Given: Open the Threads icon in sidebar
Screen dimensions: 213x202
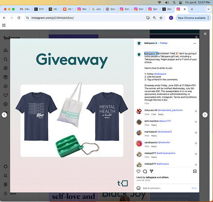Looking at the screenshot, I should [5, 185].
